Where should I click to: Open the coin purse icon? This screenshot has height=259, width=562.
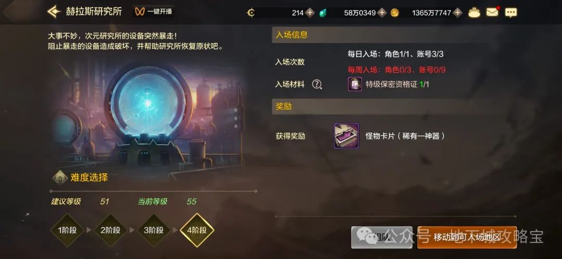click(475, 12)
